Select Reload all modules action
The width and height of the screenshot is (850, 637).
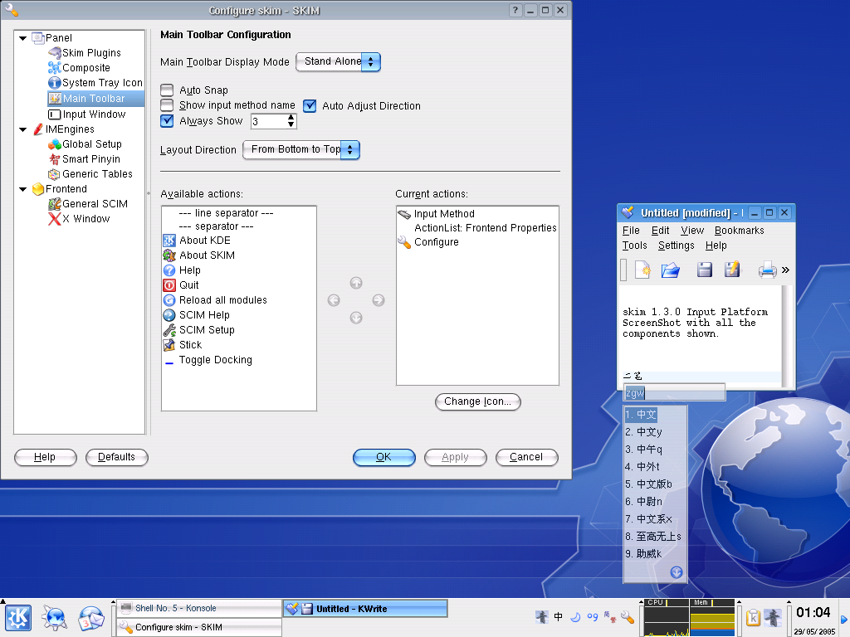pyautogui.click(x=215, y=300)
